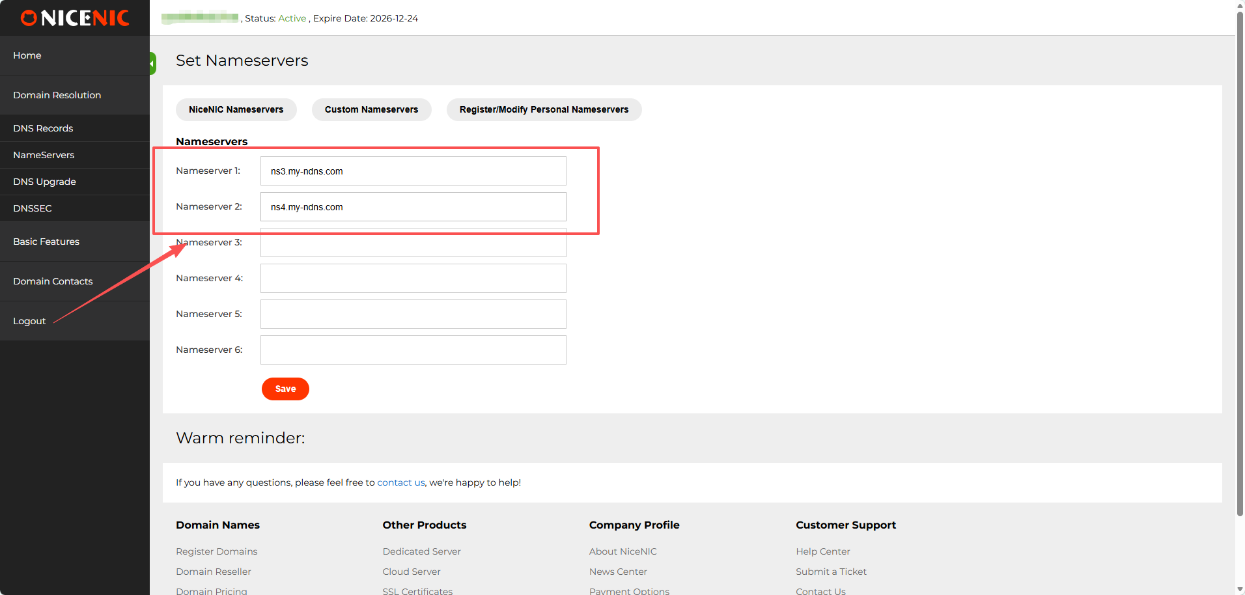Switch to NiceNIC Nameservers tab
Image resolution: width=1245 pixels, height=595 pixels.
[236, 109]
